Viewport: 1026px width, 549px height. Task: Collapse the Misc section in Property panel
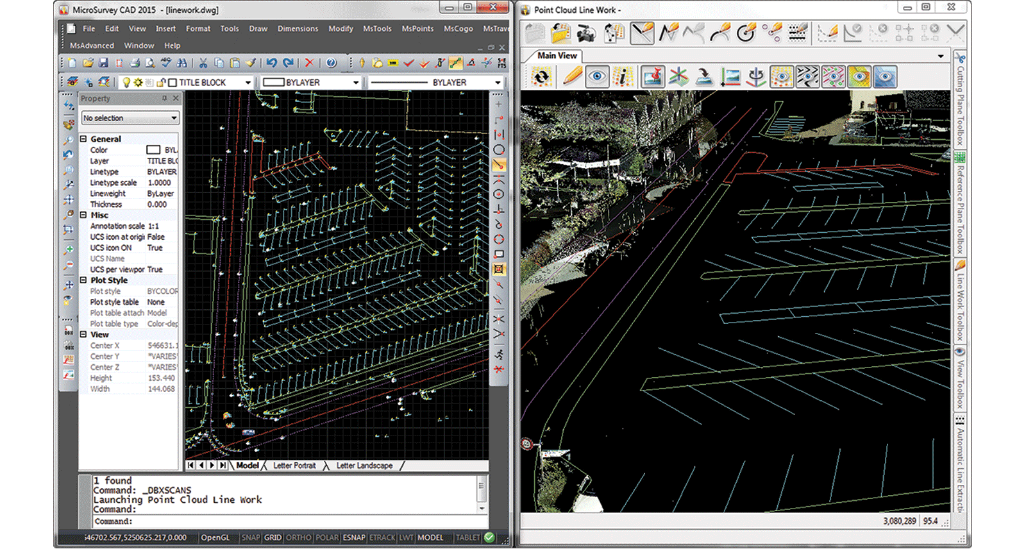coord(83,215)
